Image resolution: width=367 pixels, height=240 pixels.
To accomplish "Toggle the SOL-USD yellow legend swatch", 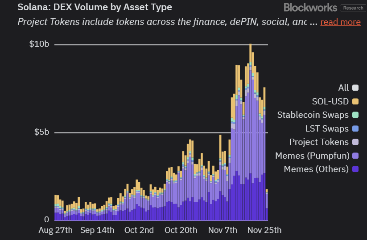I will 355,101.
